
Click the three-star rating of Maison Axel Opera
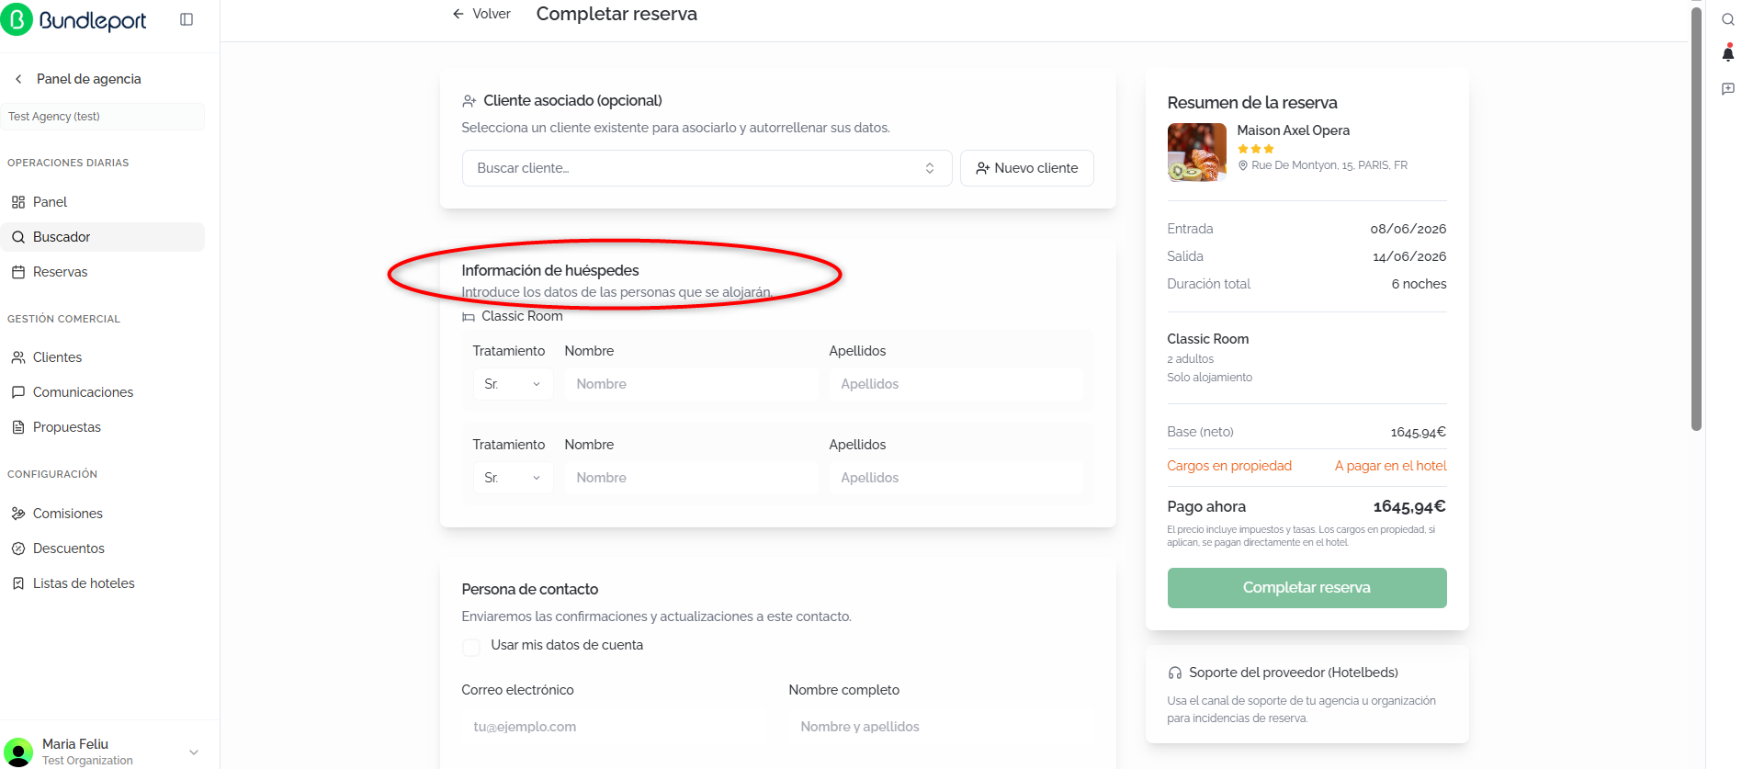(x=1256, y=149)
